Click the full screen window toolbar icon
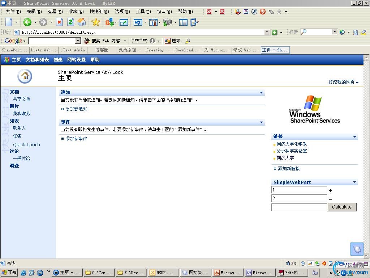370x278 pixels. pyautogui.click(x=124, y=22)
